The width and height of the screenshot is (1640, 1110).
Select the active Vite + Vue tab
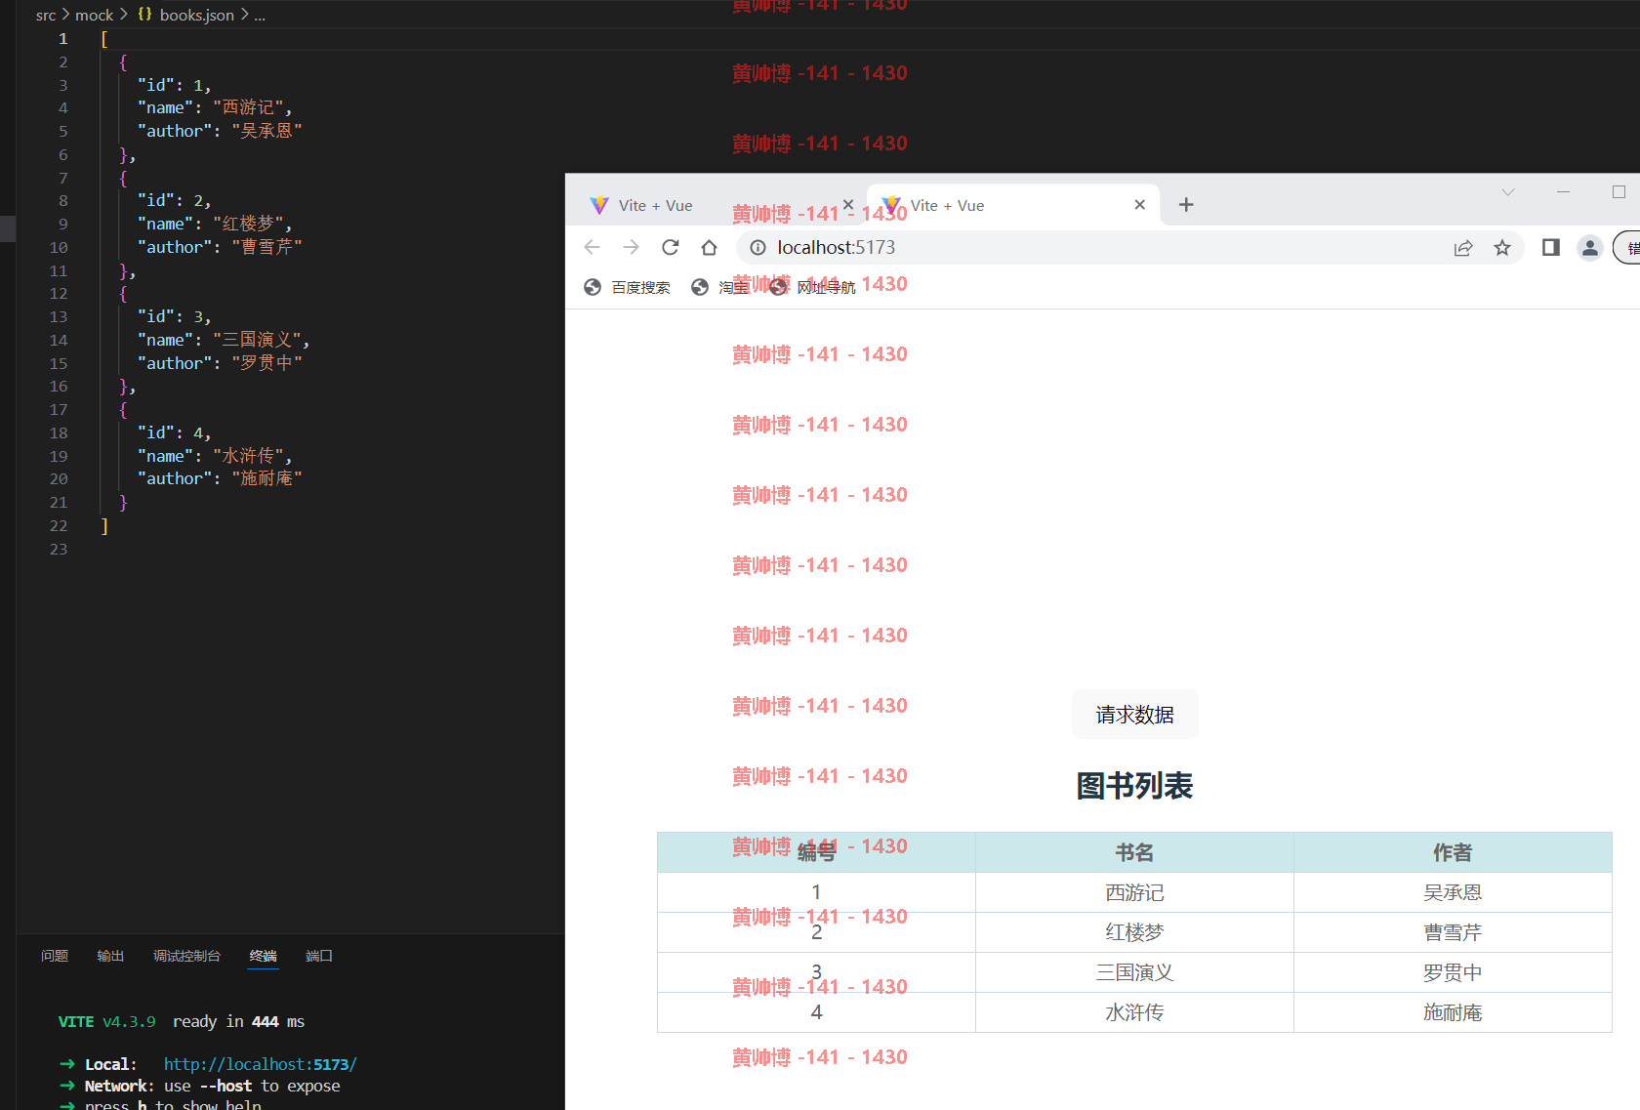[x=1013, y=205]
